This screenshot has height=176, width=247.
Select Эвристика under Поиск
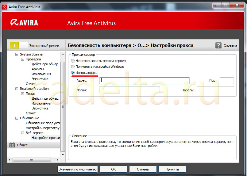pyautogui.click(x=40, y=108)
